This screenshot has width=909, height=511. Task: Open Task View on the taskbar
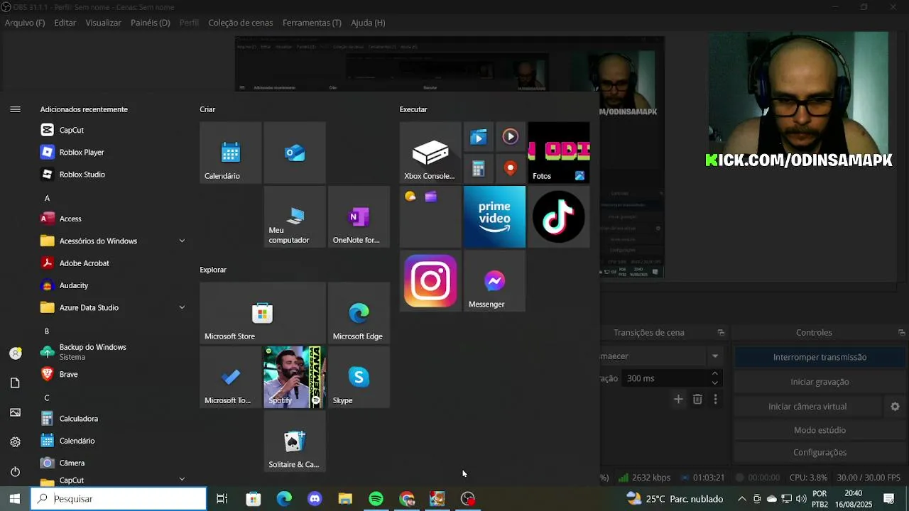222,499
